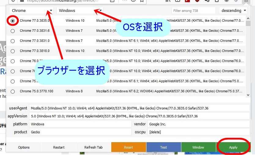Viewport: 255px width, 155px height.
Task: Open the descending sort order dropdown
Action: [x=233, y=11]
